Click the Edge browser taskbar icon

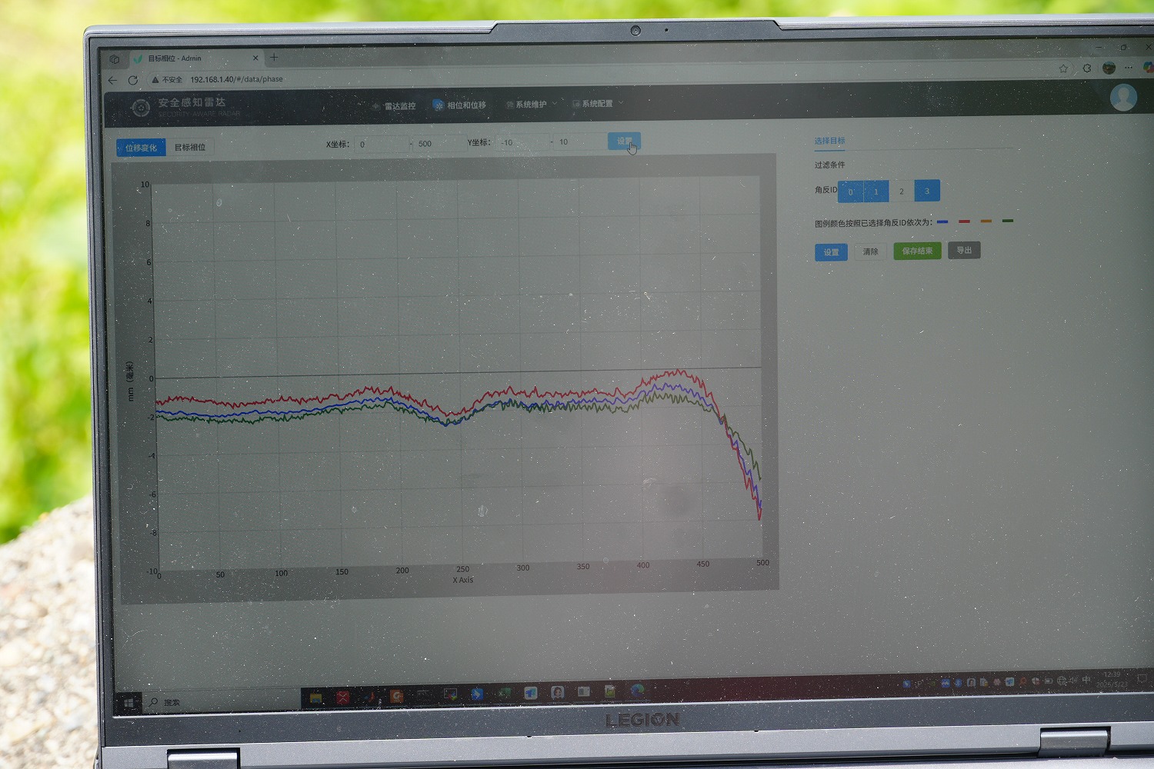(637, 691)
